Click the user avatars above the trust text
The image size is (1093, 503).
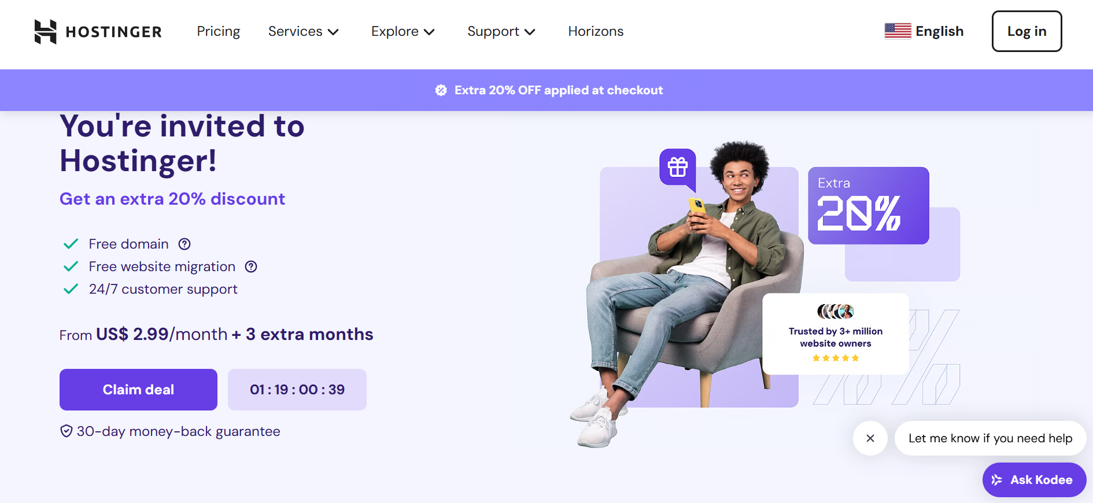pos(836,312)
